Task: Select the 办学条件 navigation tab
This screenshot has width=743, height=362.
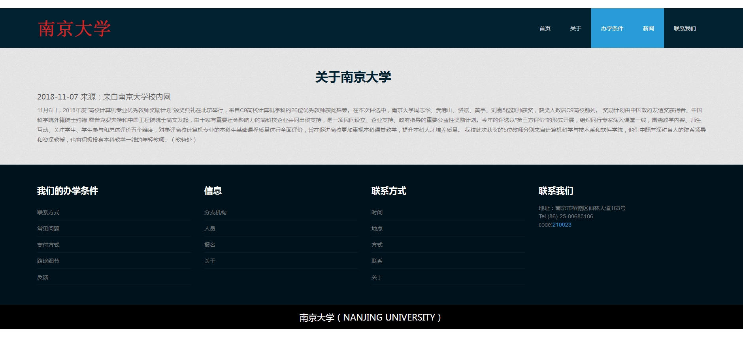Action: point(612,28)
